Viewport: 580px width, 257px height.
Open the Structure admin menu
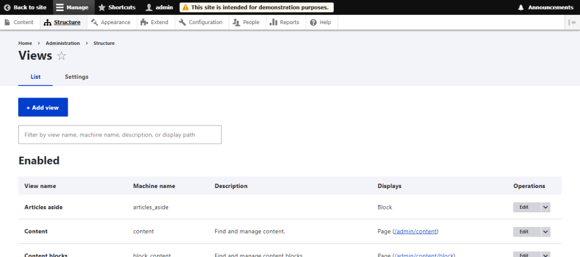(x=64, y=22)
